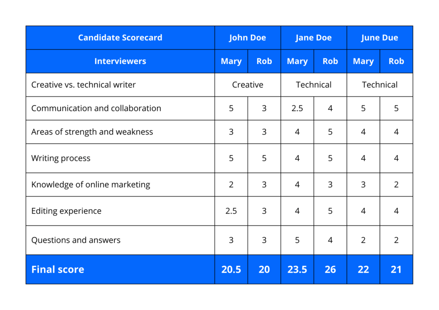The height and width of the screenshot is (310, 439).
Task: Click the Knowledge of online marketing label
Action: (x=90, y=185)
